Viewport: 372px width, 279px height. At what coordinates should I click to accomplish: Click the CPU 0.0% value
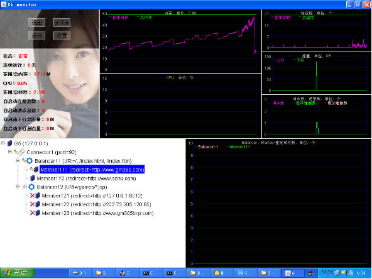tap(22, 84)
